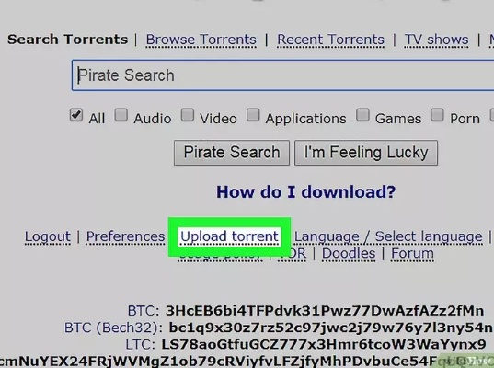Open the Preferences link
This screenshot has height=368, width=494.
coord(125,236)
